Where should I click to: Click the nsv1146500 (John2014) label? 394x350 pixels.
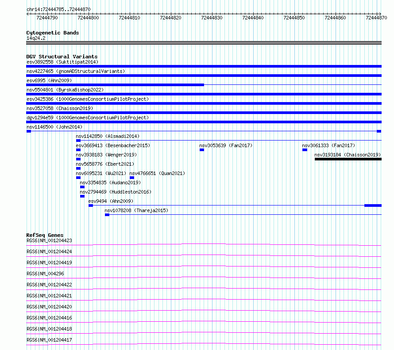point(54,127)
